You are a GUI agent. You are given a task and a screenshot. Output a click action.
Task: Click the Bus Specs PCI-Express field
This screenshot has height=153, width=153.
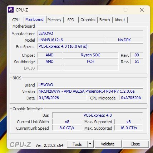90,46
